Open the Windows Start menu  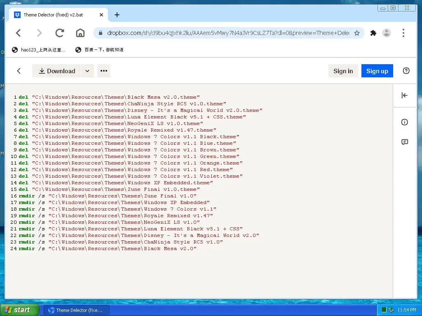(19, 310)
